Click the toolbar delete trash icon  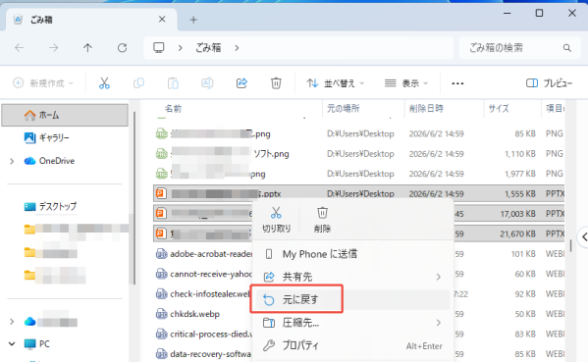(x=276, y=82)
